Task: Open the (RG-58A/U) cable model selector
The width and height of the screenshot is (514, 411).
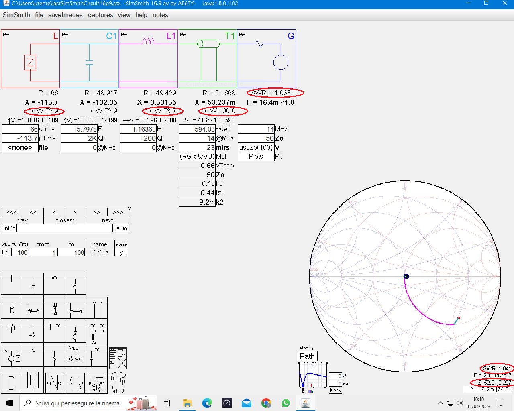Action: click(197, 157)
